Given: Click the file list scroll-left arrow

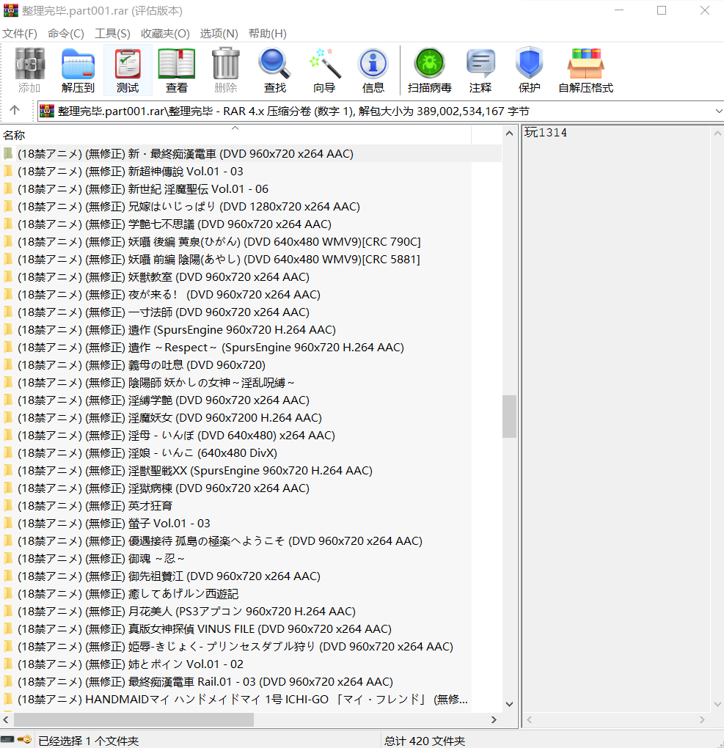Looking at the screenshot, I should coord(6,719).
